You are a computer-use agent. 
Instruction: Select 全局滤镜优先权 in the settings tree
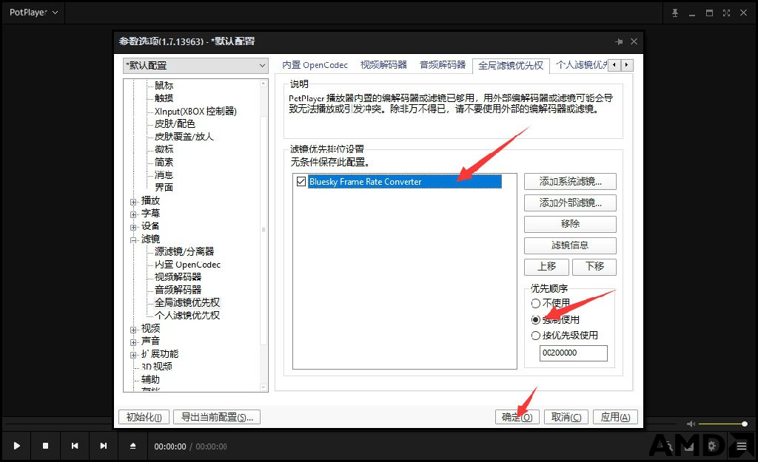click(187, 302)
